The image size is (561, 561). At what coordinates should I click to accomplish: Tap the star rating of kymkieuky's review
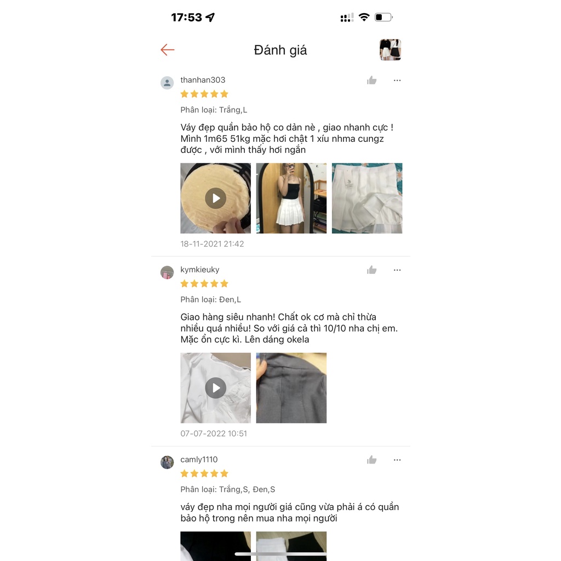[x=204, y=284]
